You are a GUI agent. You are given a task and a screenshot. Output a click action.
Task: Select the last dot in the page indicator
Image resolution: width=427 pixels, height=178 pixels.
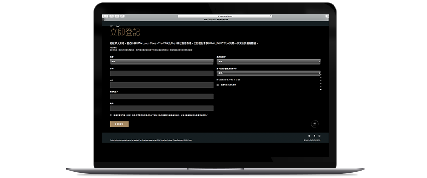[321, 89]
